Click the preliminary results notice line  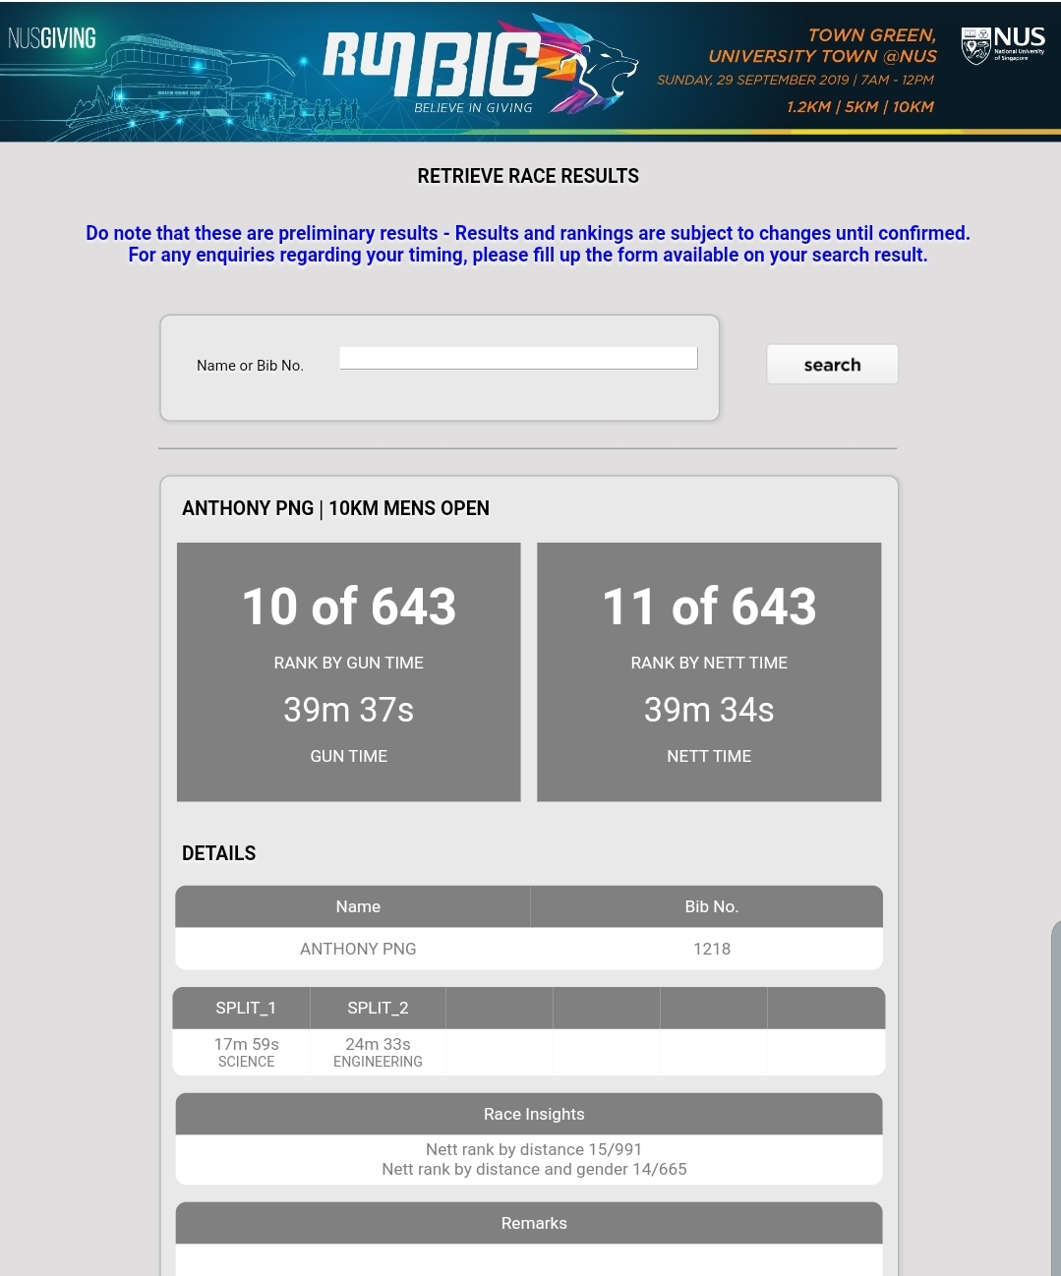(528, 233)
